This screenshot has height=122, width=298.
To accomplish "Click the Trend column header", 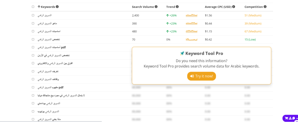I will click(171, 7).
